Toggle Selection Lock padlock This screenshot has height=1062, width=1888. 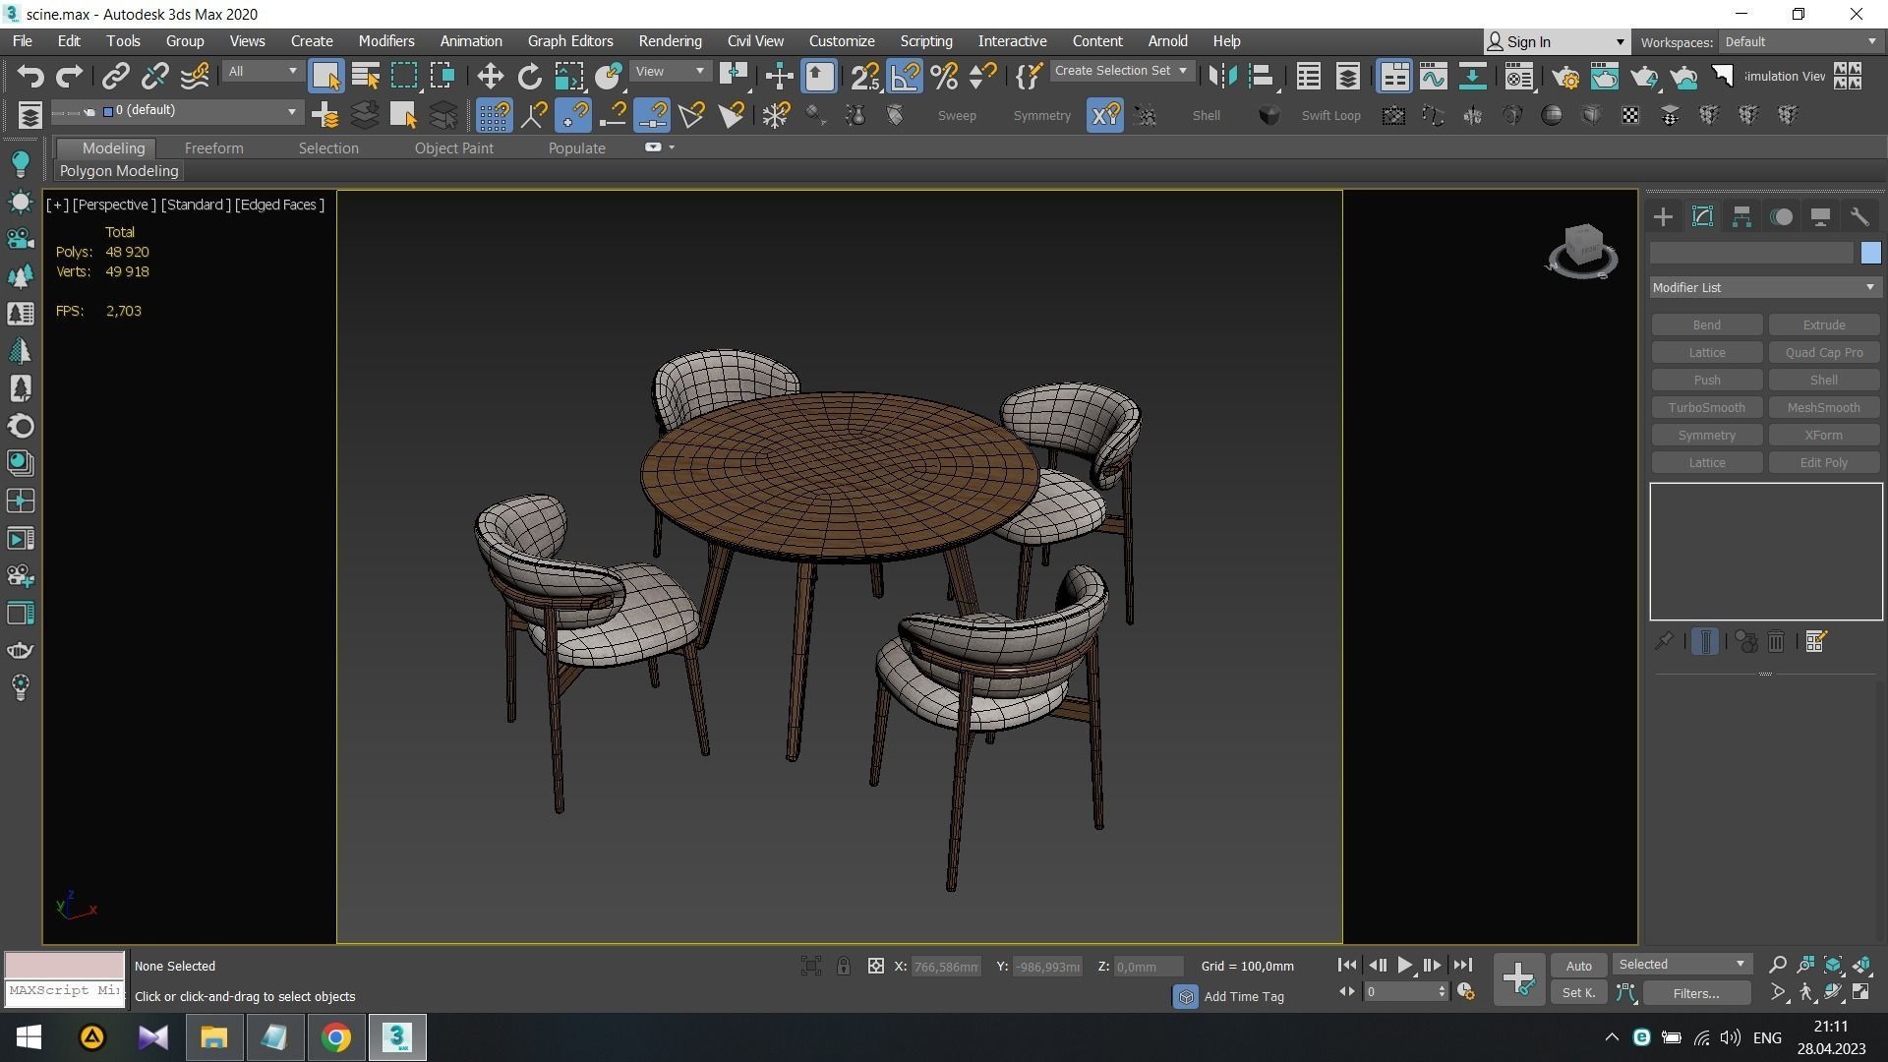click(843, 967)
